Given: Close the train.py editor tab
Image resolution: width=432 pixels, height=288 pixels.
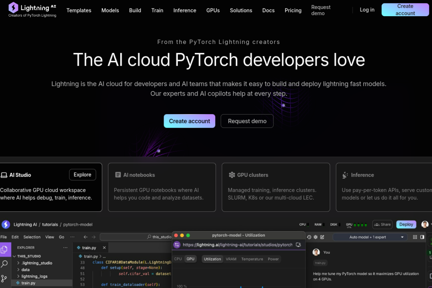Looking at the screenshot, I should tap(104, 247).
